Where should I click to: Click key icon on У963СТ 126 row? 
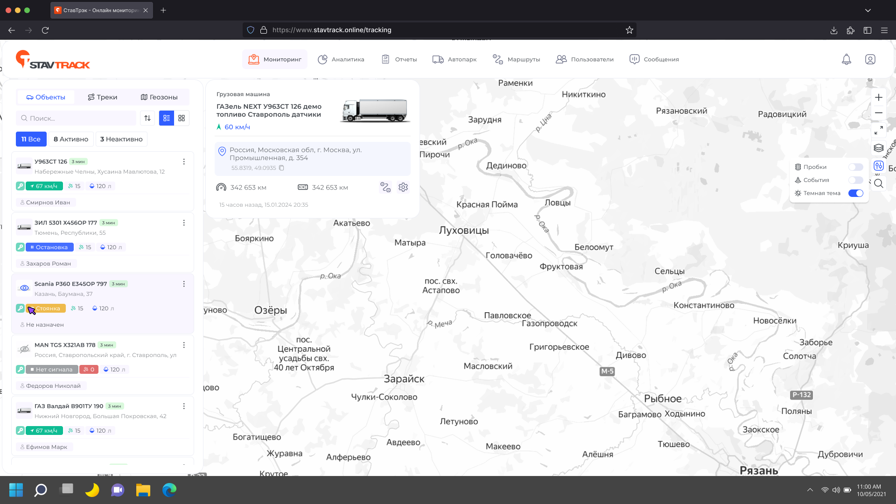[x=20, y=186]
